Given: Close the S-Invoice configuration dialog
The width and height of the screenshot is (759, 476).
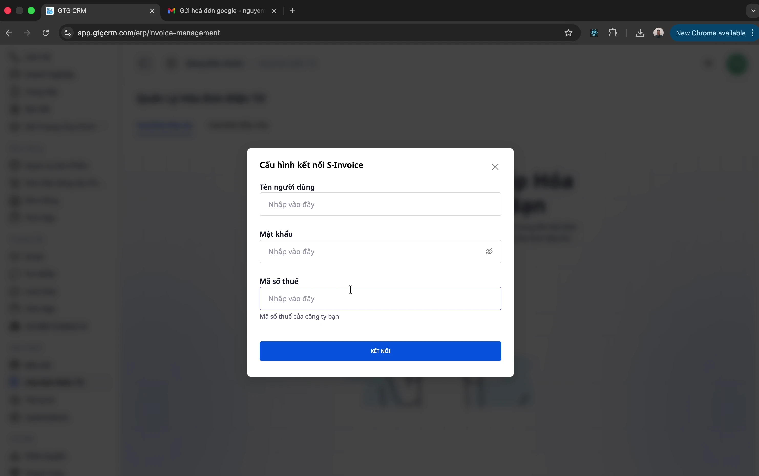Looking at the screenshot, I should (x=495, y=167).
